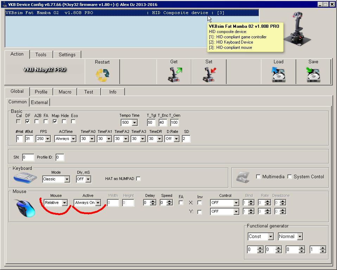Uncheck the DF checkbox
This screenshot has width=337, height=270.
[27, 122]
